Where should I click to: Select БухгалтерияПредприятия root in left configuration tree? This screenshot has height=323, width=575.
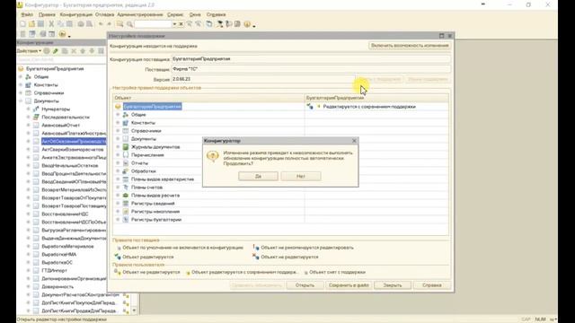click(55, 69)
